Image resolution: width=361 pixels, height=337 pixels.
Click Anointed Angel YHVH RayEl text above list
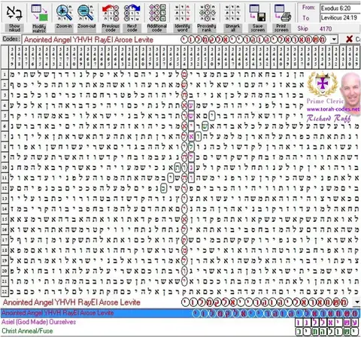click(71, 302)
